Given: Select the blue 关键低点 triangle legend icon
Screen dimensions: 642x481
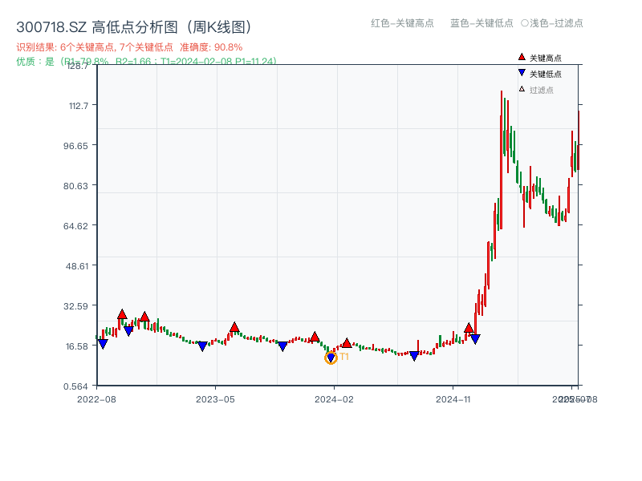Looking at the screenshot, I should tap(520, 72).
